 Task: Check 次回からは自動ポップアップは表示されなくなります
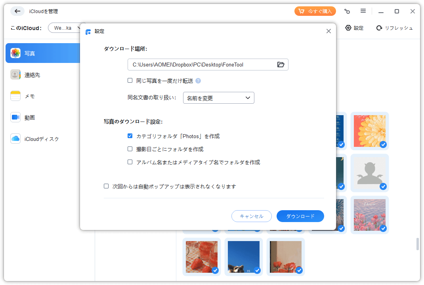[x=106, y=186]
